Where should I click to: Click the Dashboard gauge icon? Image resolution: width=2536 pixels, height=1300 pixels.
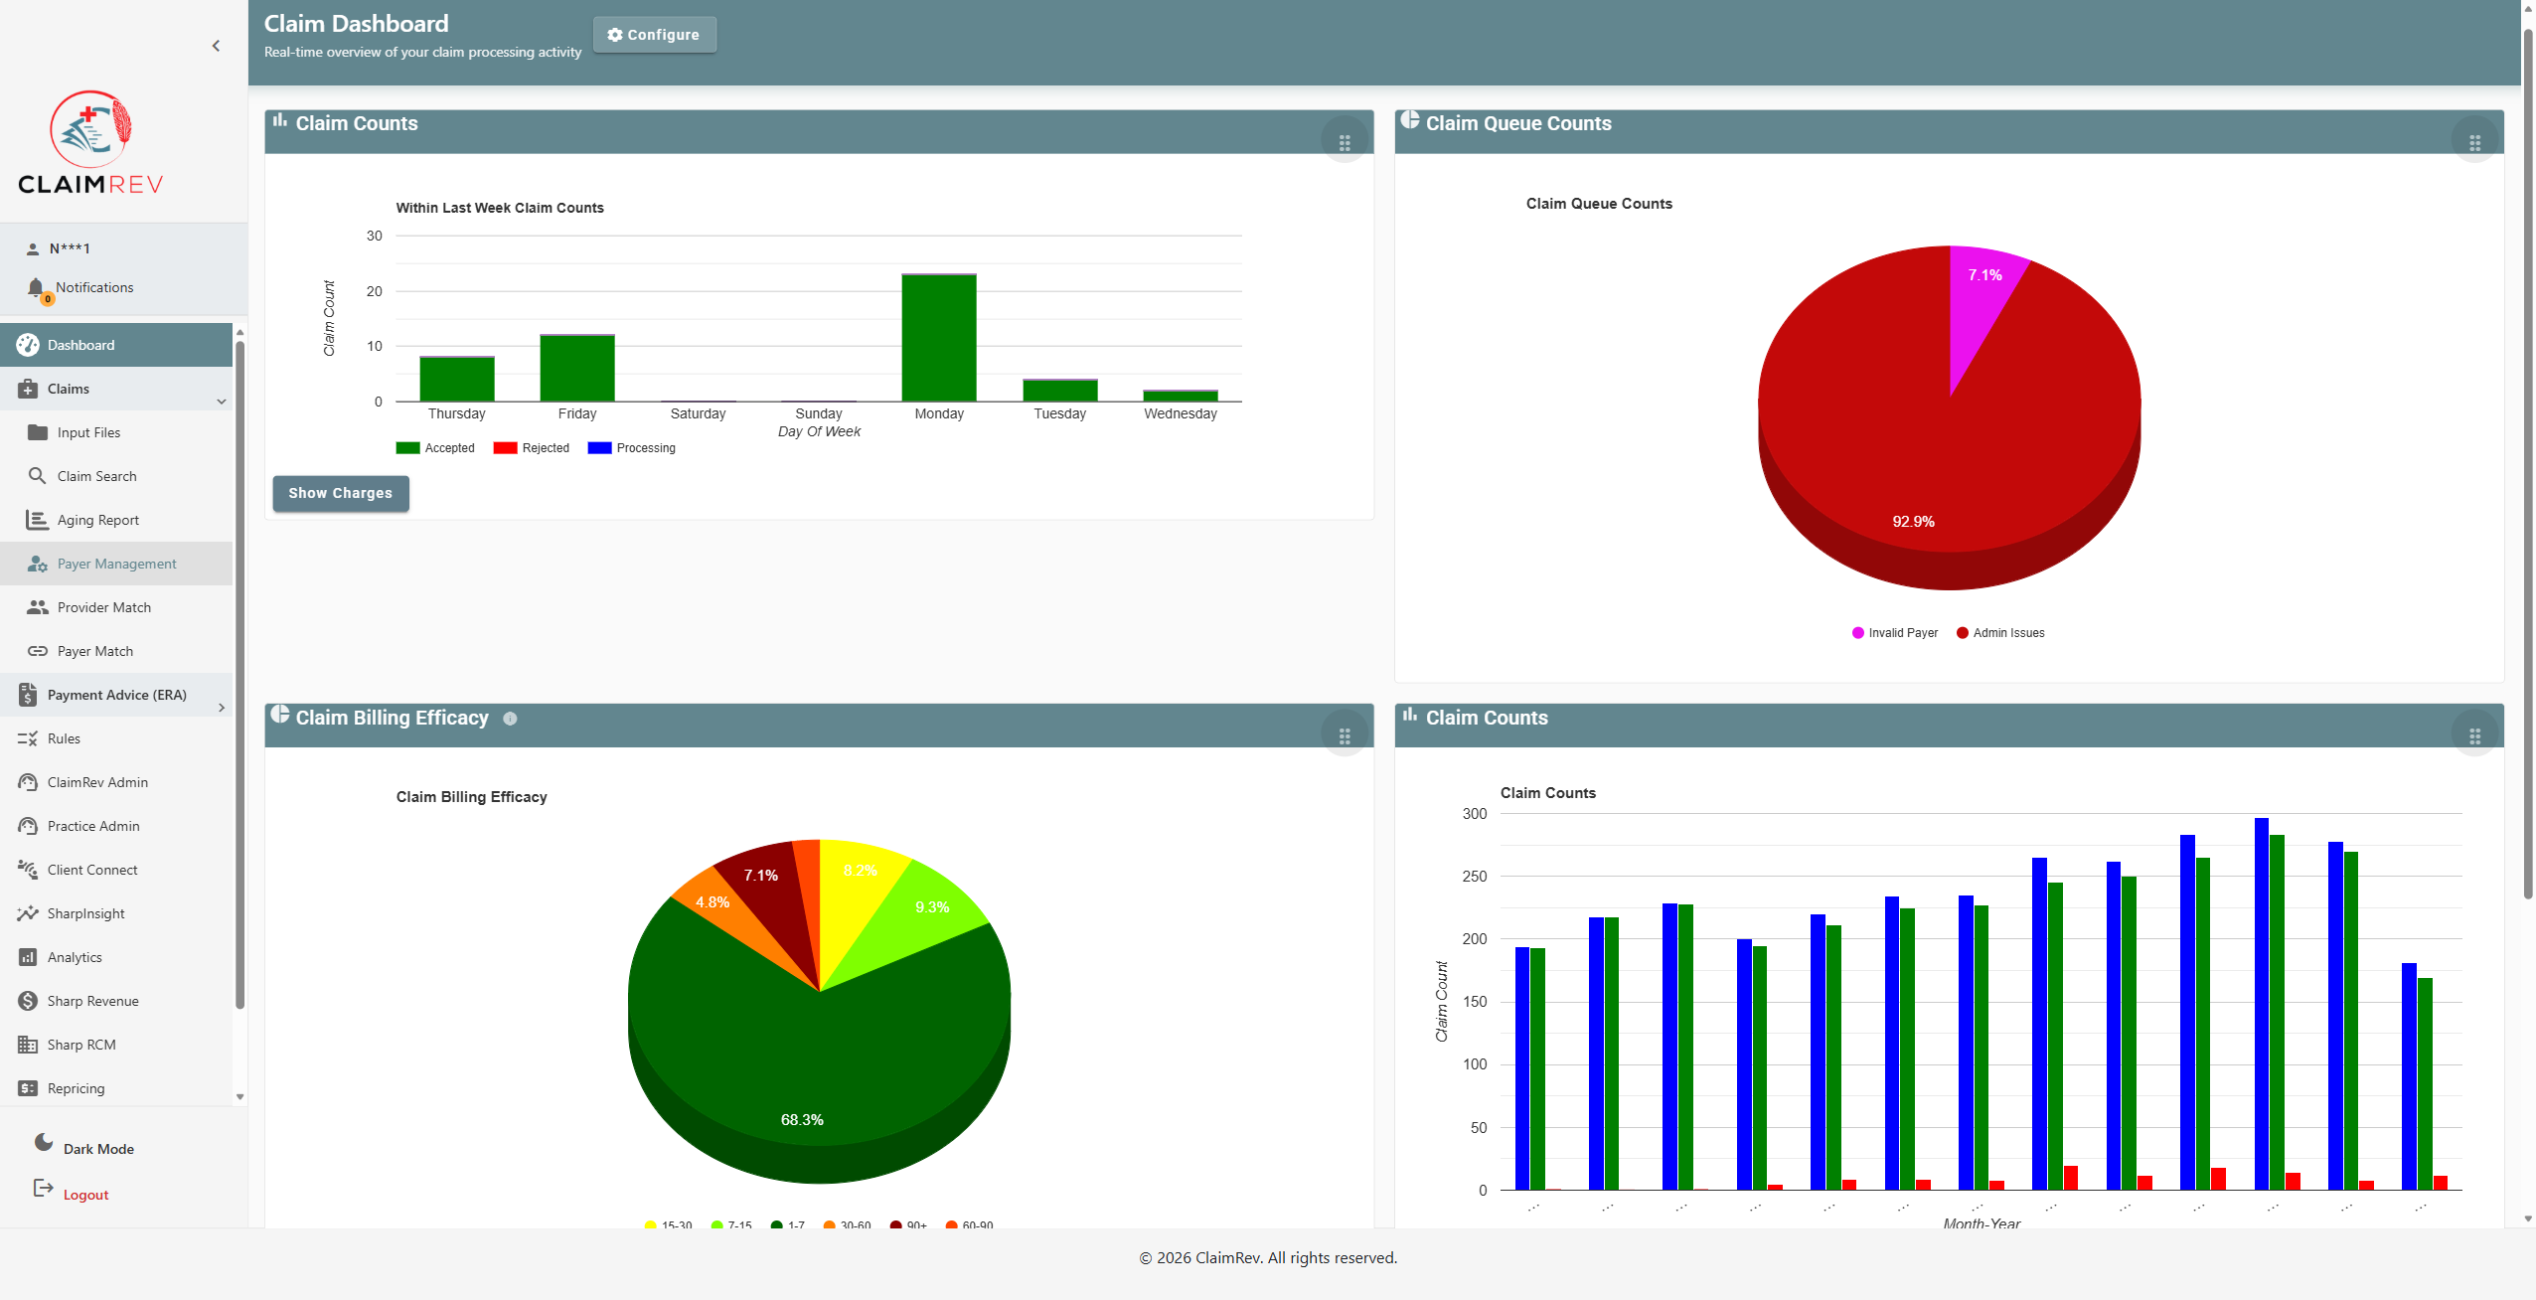tap(28, 345)
